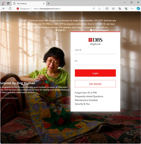Open browser essentials heart icon
The height and width of the screenshot is (144, 141).
point(126,9)
